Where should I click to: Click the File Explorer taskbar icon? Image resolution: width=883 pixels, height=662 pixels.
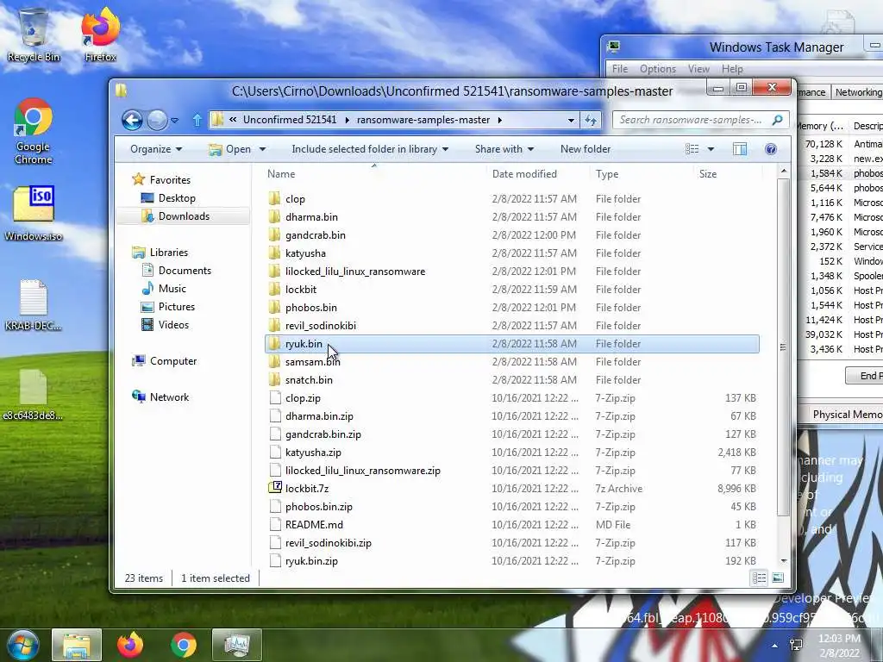[x=77, y=645]
